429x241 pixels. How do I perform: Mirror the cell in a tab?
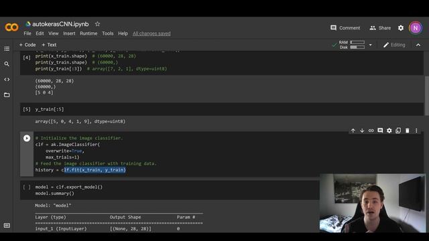(398, 131)
